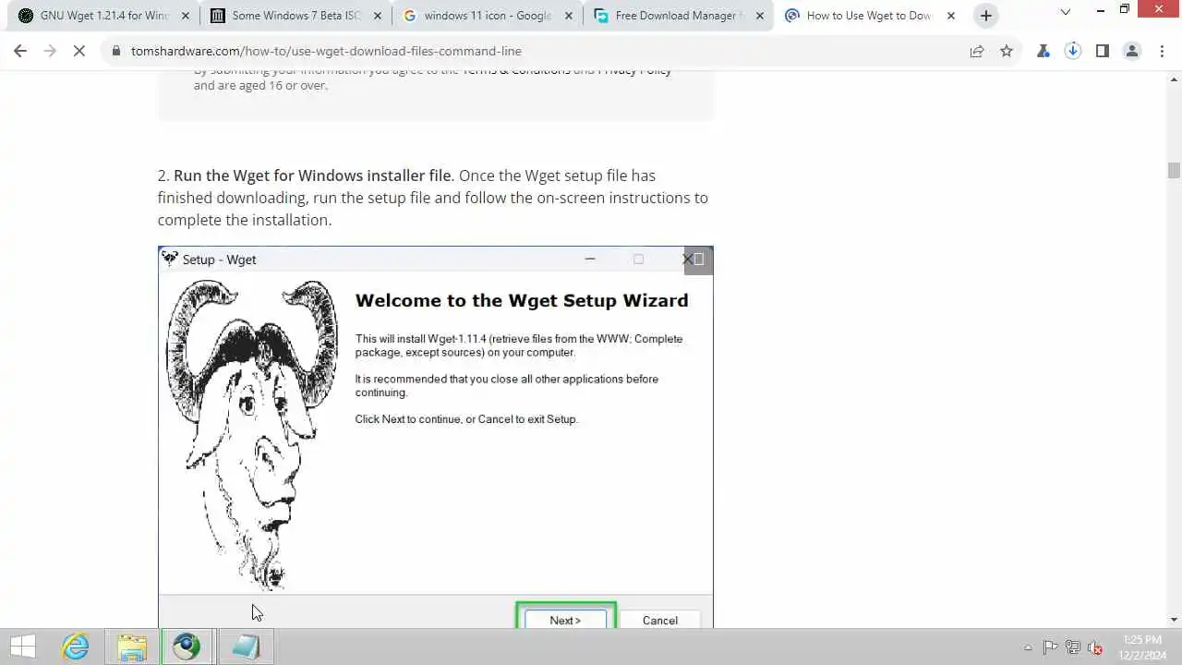Close the GNU Wget 1.21.4 tab
Image resolution: width=1182 pixels, height=665 pixels.
[184, 16]
